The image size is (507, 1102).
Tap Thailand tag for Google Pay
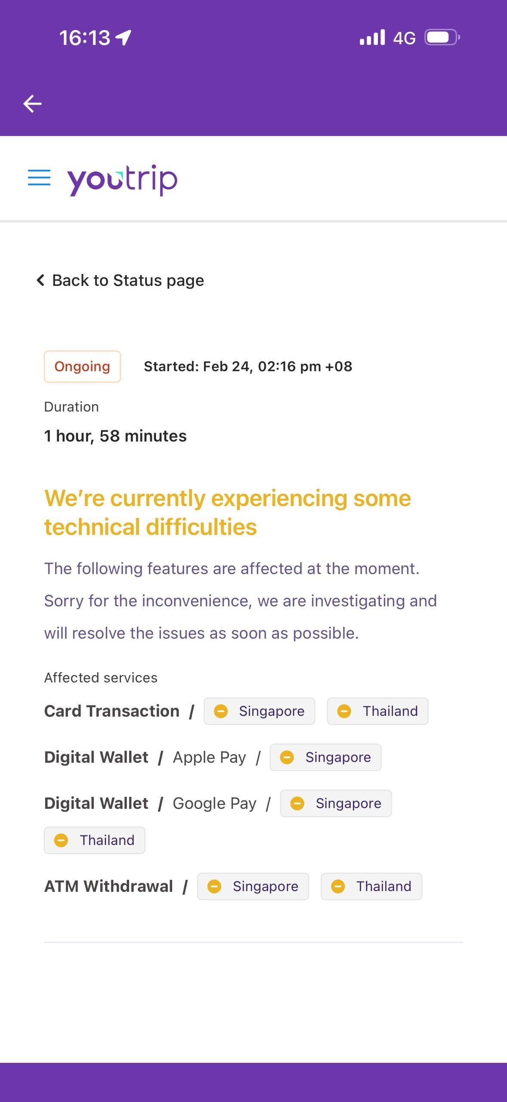(x=95, y=840)
